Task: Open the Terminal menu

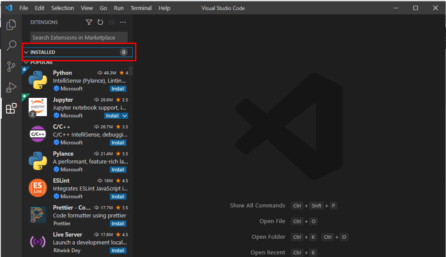Action: 141,8
